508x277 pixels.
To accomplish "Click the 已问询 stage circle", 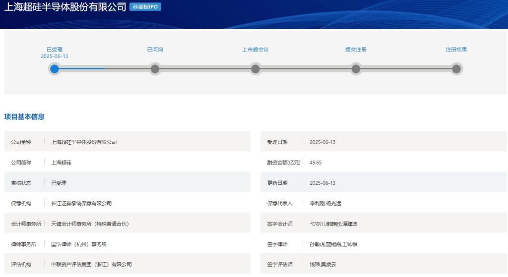I will coord(155,69).
